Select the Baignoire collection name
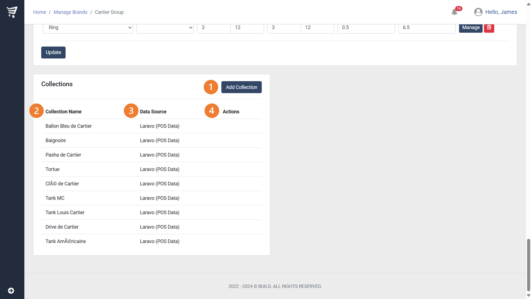 [55, 140]
